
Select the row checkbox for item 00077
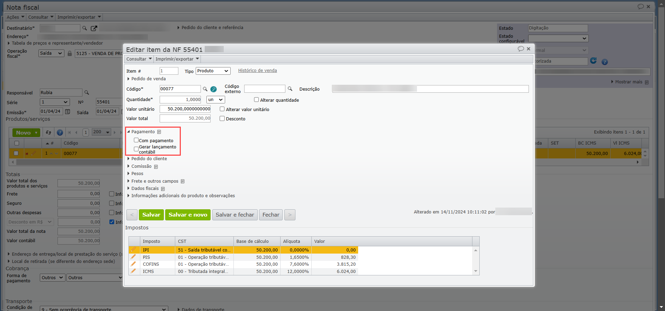pos(16,153)
